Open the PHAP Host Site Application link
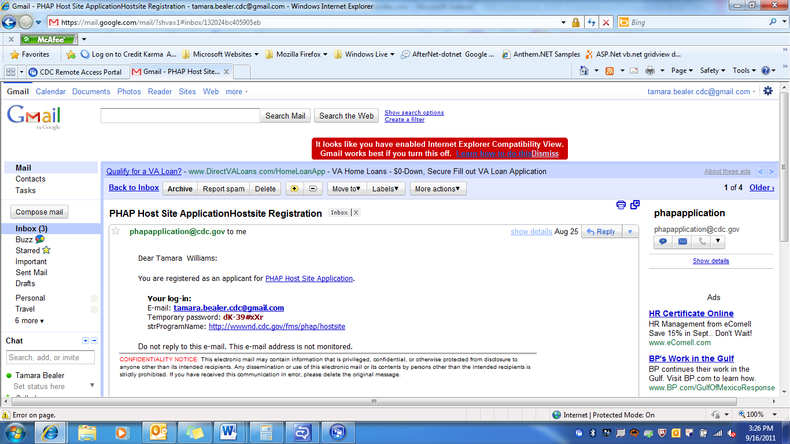This screenshot has width=790, height=444. tap(309, 278)
